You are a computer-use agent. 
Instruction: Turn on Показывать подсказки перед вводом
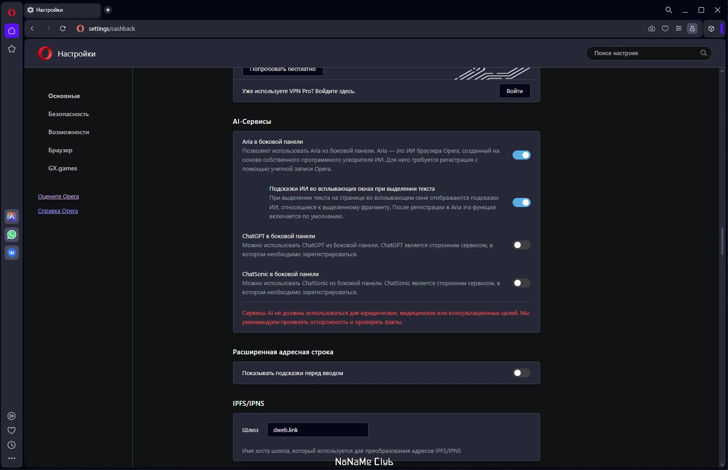(x=521, y=373)
